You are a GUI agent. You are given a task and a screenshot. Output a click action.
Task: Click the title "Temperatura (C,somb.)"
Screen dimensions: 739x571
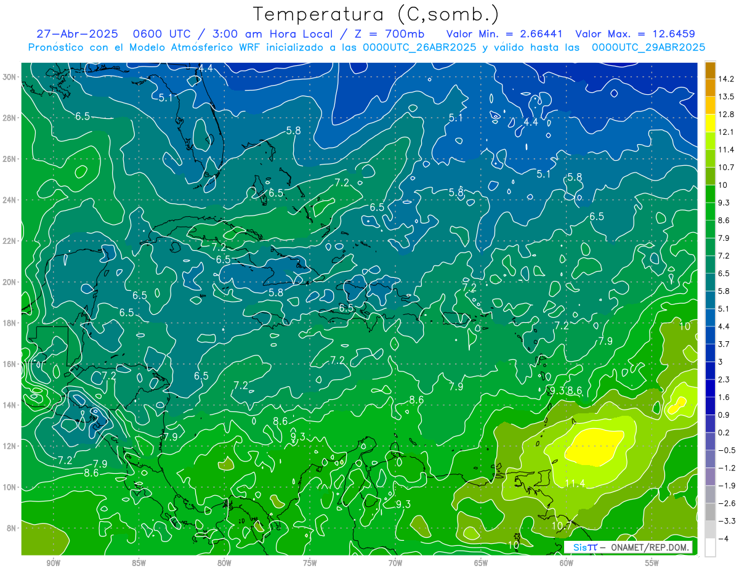click(x=376, y=14)
